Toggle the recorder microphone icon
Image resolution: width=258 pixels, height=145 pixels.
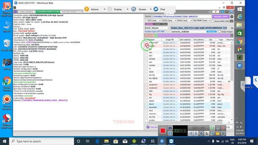(x=196, y=133)
